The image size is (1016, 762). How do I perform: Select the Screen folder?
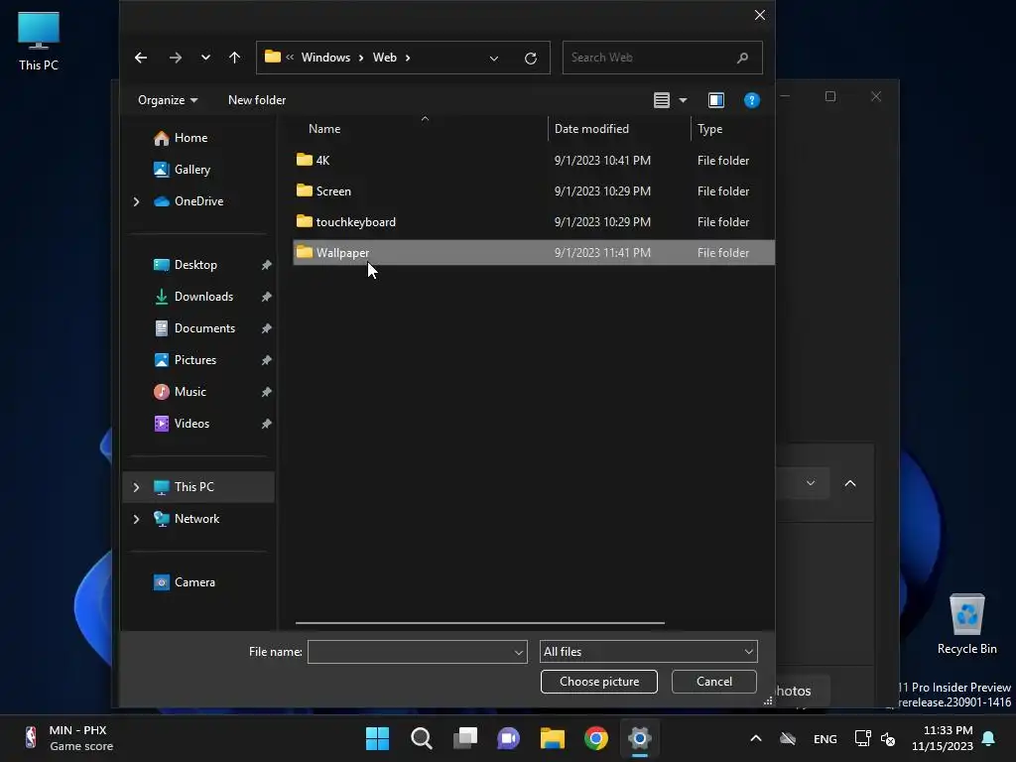click(x=534, y=191)
